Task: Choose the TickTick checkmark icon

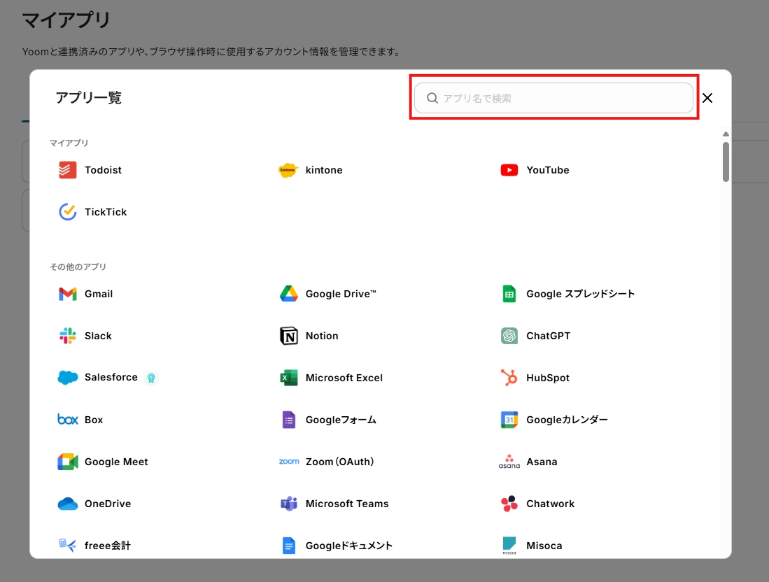Action: tap(68, 212)
